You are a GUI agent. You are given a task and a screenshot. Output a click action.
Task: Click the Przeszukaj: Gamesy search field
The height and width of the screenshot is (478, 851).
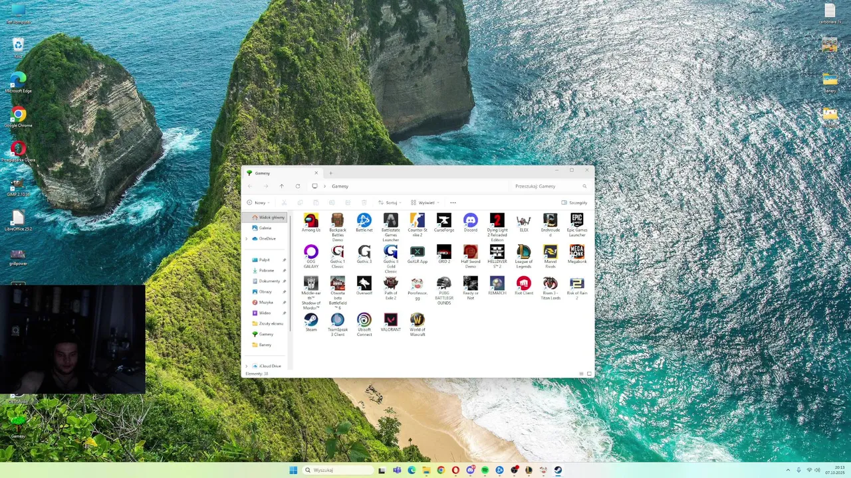click(x=550, y=186)
